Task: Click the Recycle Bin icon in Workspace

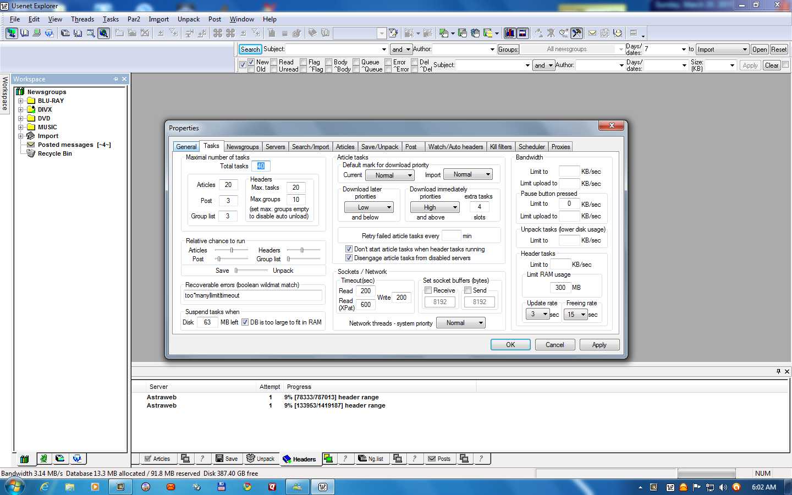Action: (31, 153)
